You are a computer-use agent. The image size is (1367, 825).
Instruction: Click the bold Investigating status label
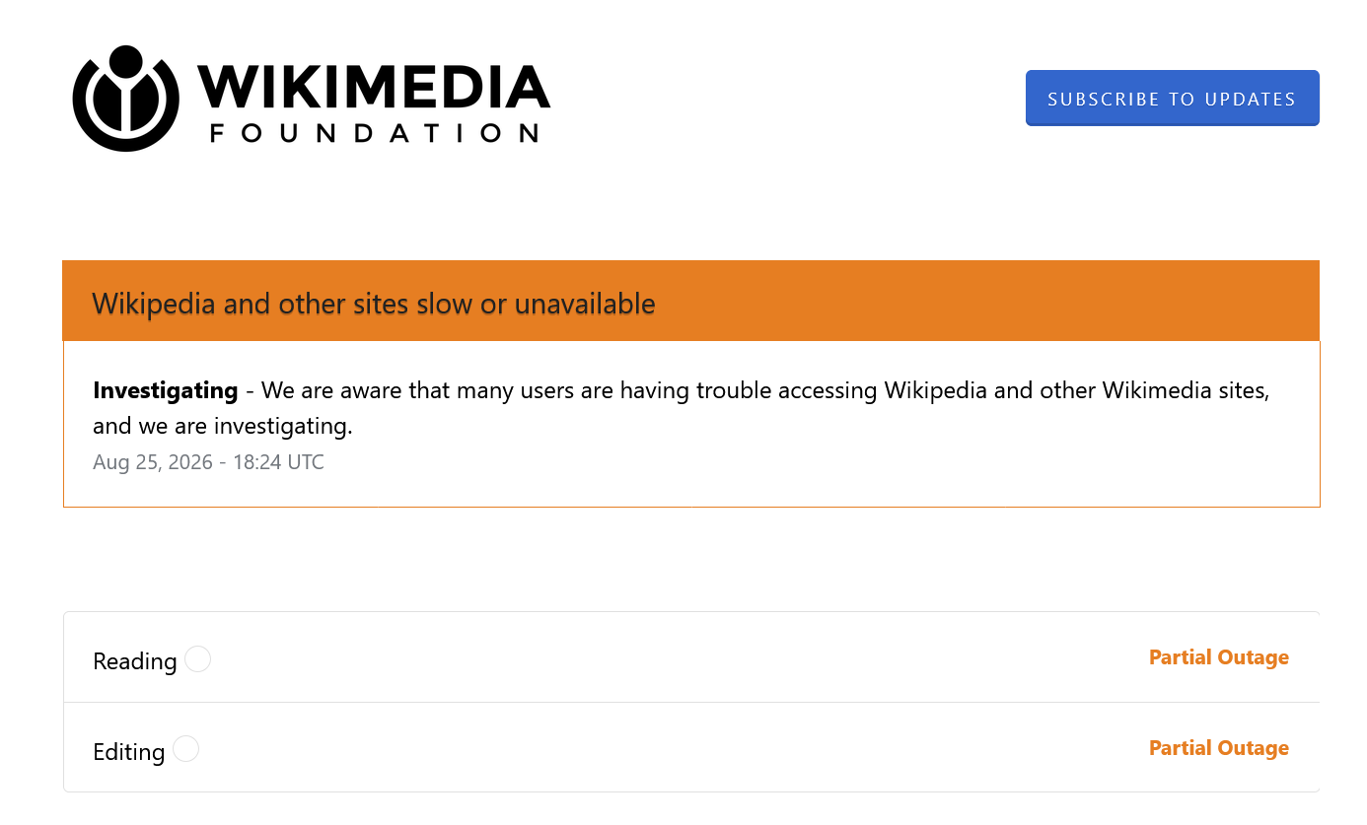166,390
